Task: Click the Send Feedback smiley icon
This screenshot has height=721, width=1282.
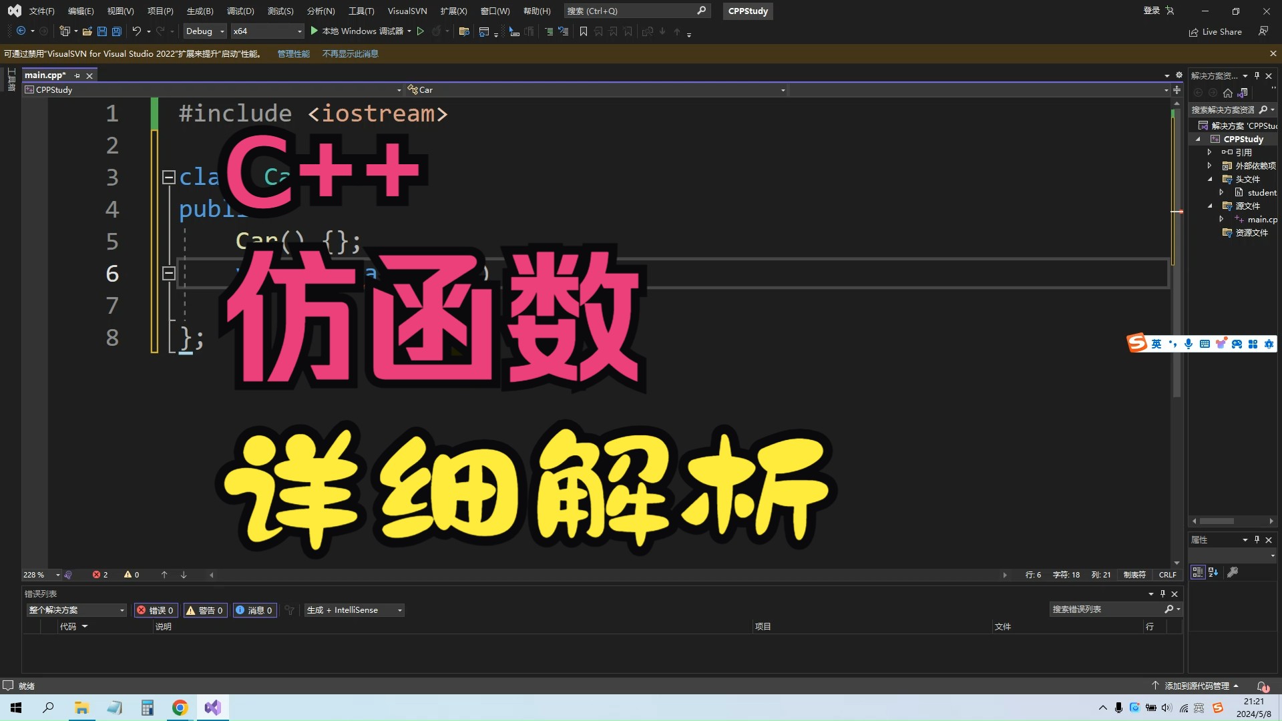Action: tap(1264, 31)
